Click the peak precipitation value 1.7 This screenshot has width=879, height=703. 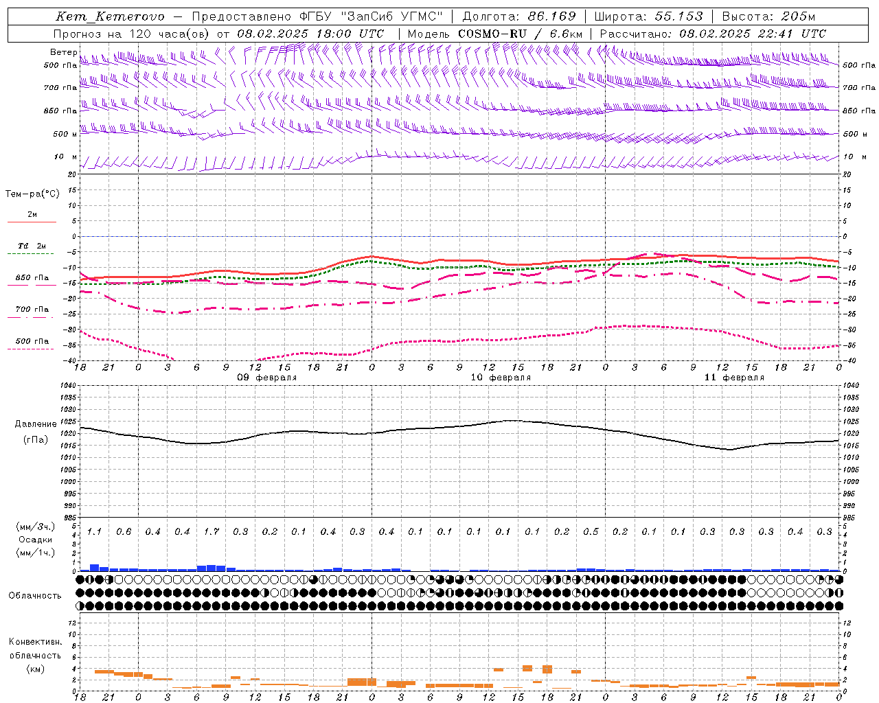[x=211, y=531]
